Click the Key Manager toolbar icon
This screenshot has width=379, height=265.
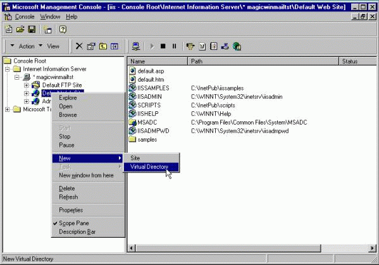click(190, 46)
